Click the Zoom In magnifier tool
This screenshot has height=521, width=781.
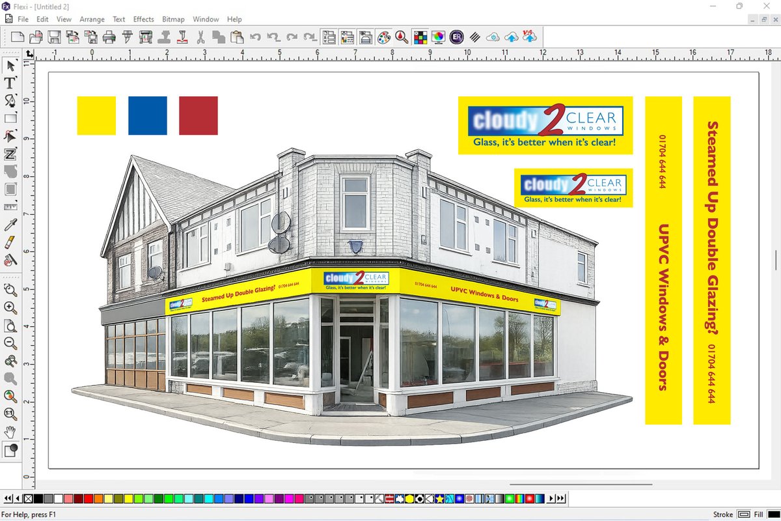click(x=10, y=307)
